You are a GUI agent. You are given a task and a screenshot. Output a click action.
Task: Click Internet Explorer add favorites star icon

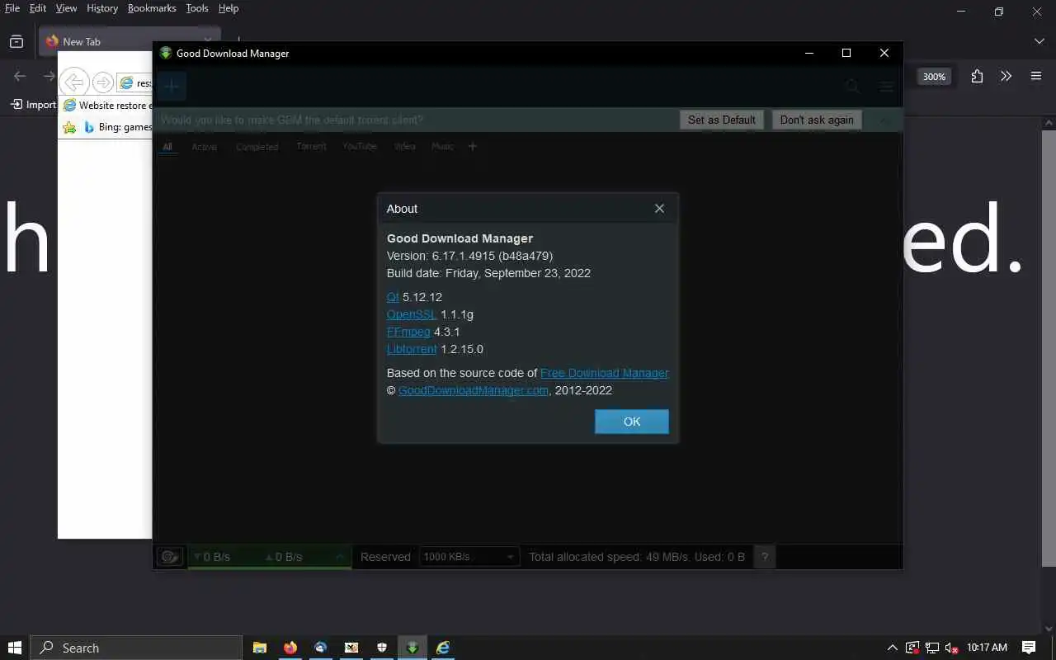[70, 127]
